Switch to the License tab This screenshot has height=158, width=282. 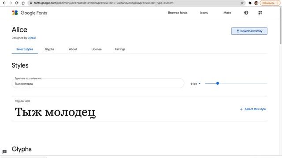tap(96, 49)
